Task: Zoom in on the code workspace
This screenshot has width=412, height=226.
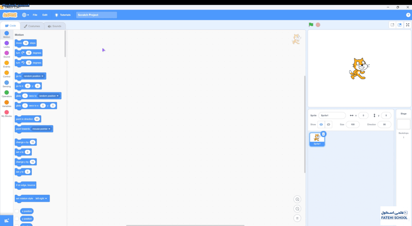Action: [x=297, y=200]
